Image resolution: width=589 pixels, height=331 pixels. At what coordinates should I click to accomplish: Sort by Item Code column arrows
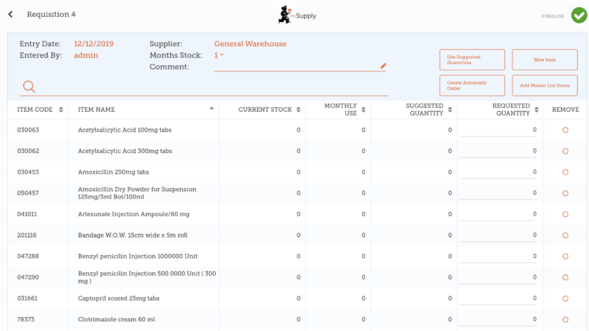[60, 110]
